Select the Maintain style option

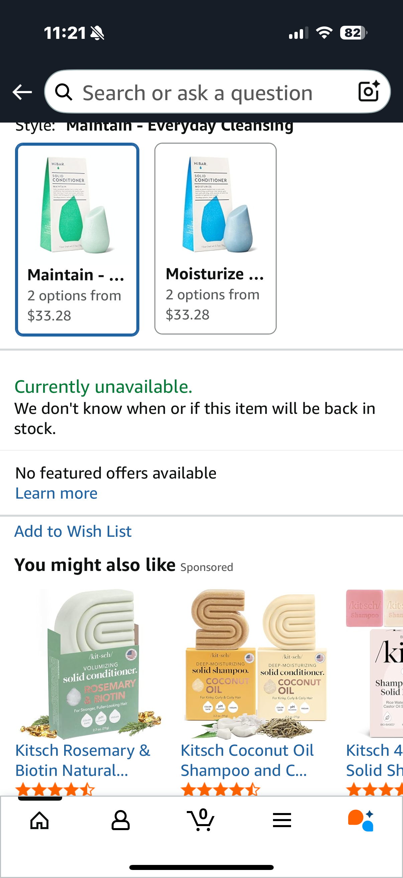click(x=77, y=239)
